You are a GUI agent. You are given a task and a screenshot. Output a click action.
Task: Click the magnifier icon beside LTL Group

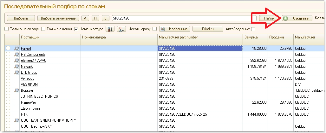click(x=16, y=72)
